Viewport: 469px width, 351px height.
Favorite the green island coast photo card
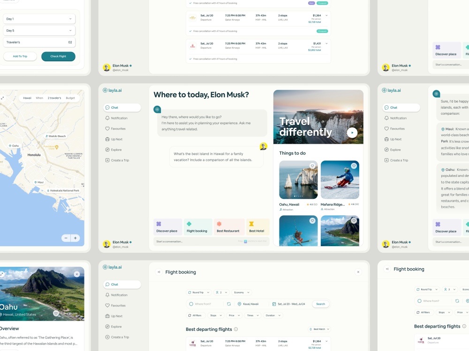(x=354, y=220)
